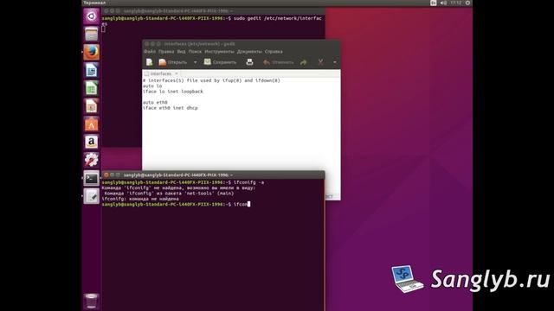
Task: Open the Trash in the launcher
Action: point(91,301)
